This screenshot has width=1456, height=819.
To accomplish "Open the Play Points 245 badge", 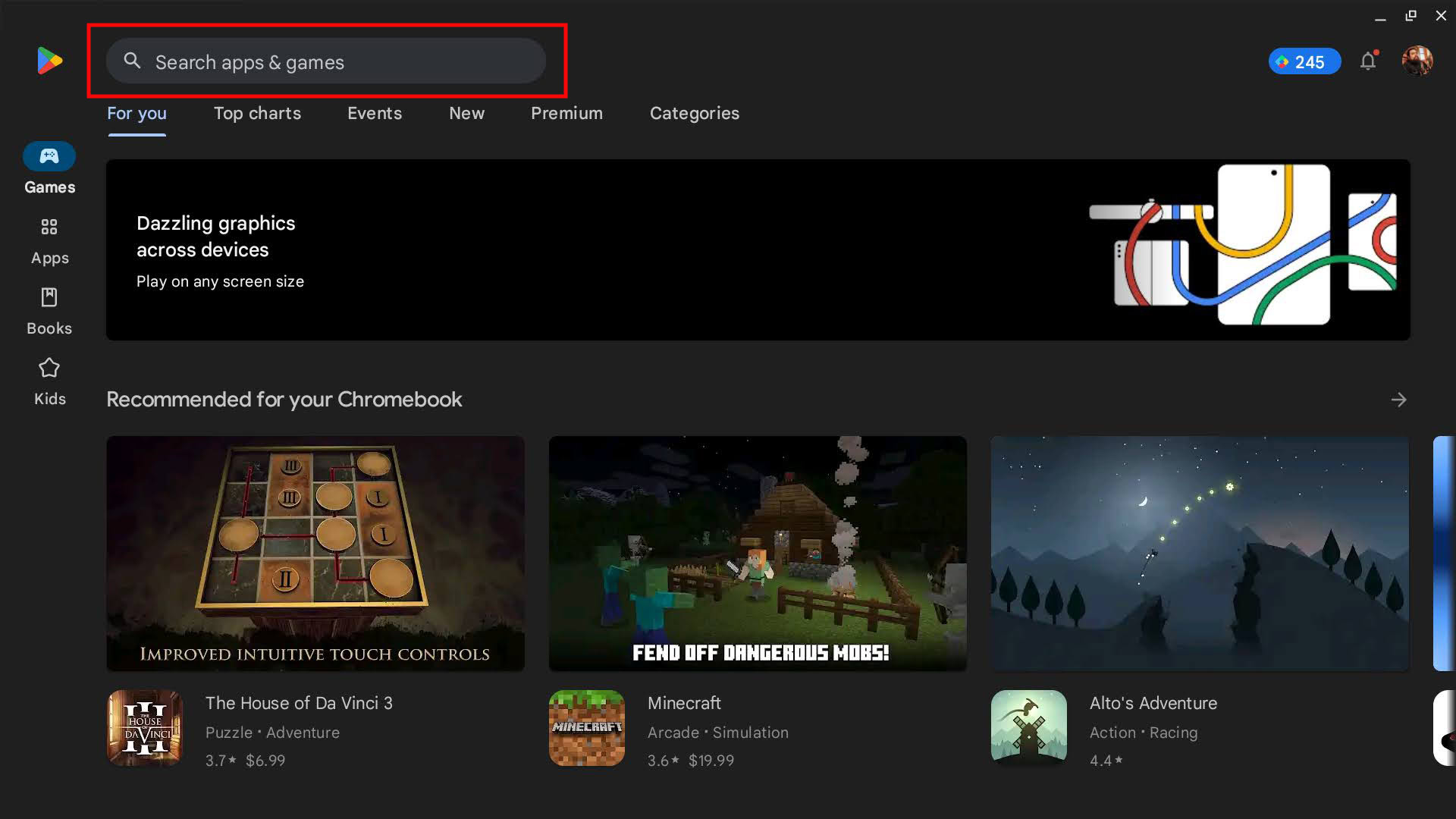I will (x=1304, y=61).
